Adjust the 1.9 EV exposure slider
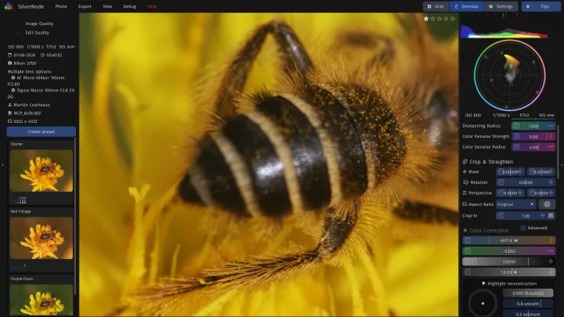This screenshot has width=564, height=317. coord(508,272)
